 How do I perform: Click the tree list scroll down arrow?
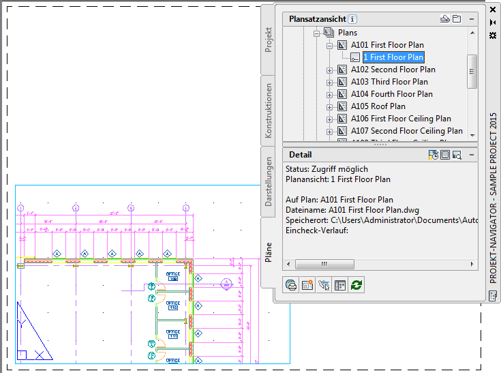tap(472, 136)
